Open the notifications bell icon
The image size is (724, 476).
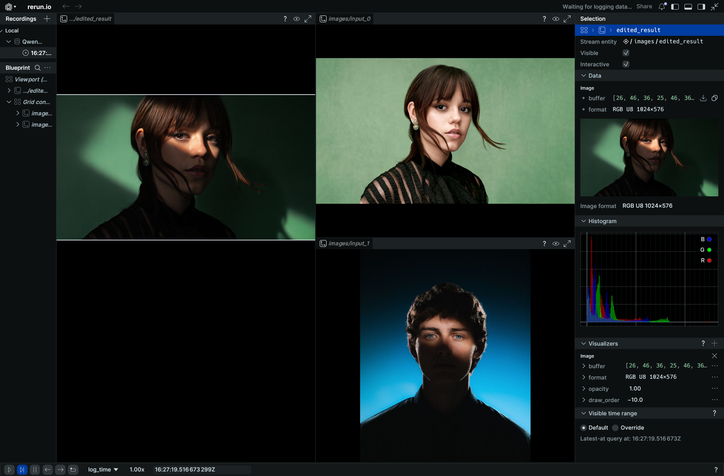pos(662,7)
